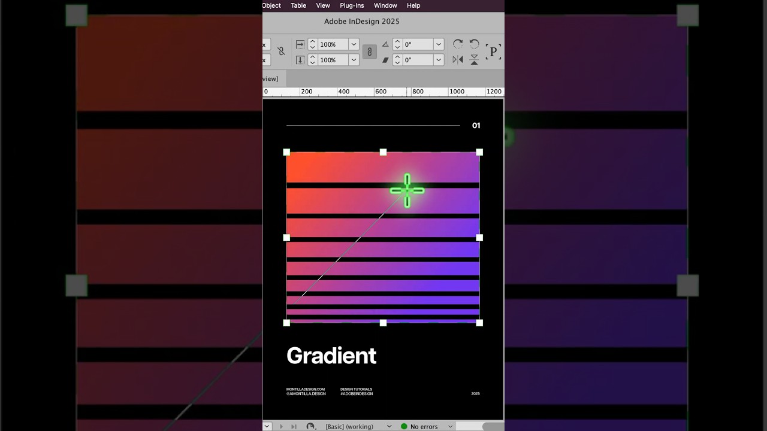767x431 pixels.
Task: Click the rotation angle field
Action: [x=418, y=44]
